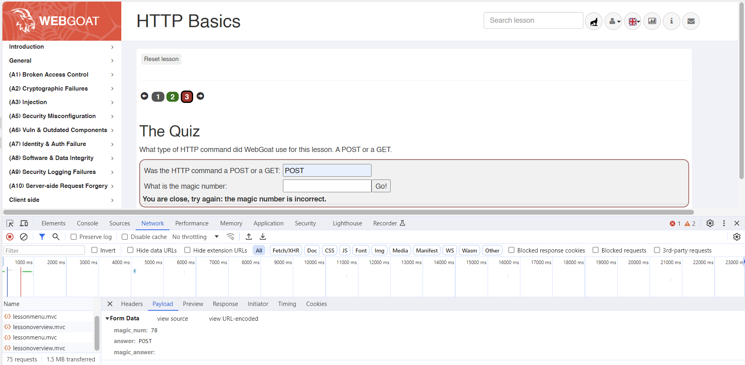The image size is (745, 365).
Task: Click the inspect element picker icon
Action: 10,223
